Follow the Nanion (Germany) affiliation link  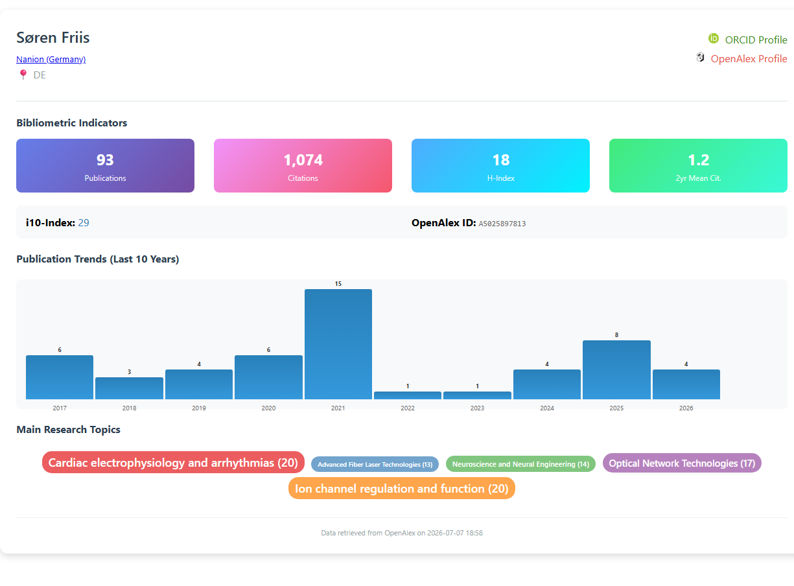coord(51,59)
